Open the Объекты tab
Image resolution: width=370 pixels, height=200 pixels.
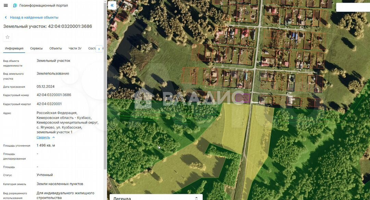tap(56, 49)
